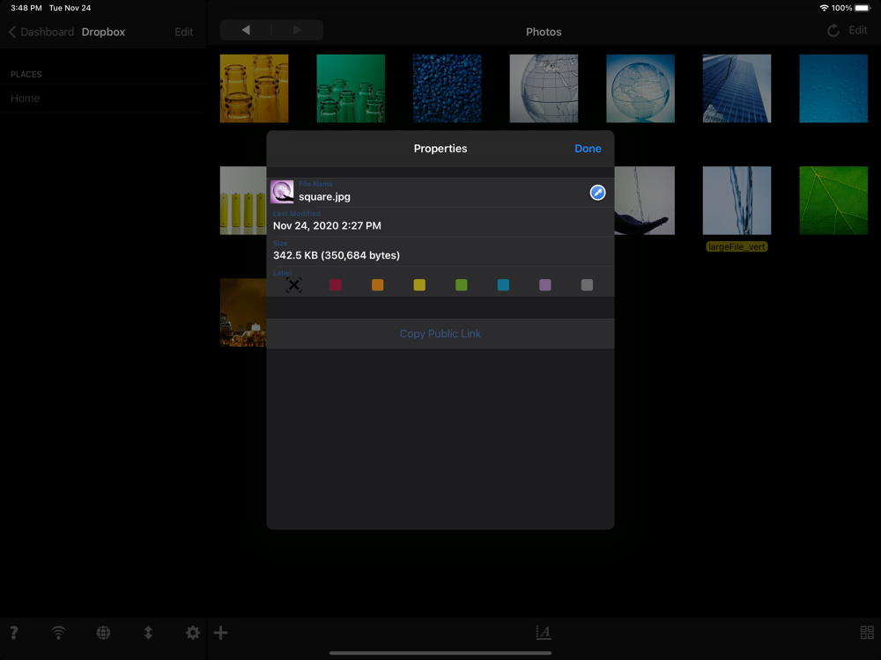The height and width of the screenshot is (660, 881).
Task: Tap the 3:48 PM status bar clock
Action: 26,8
